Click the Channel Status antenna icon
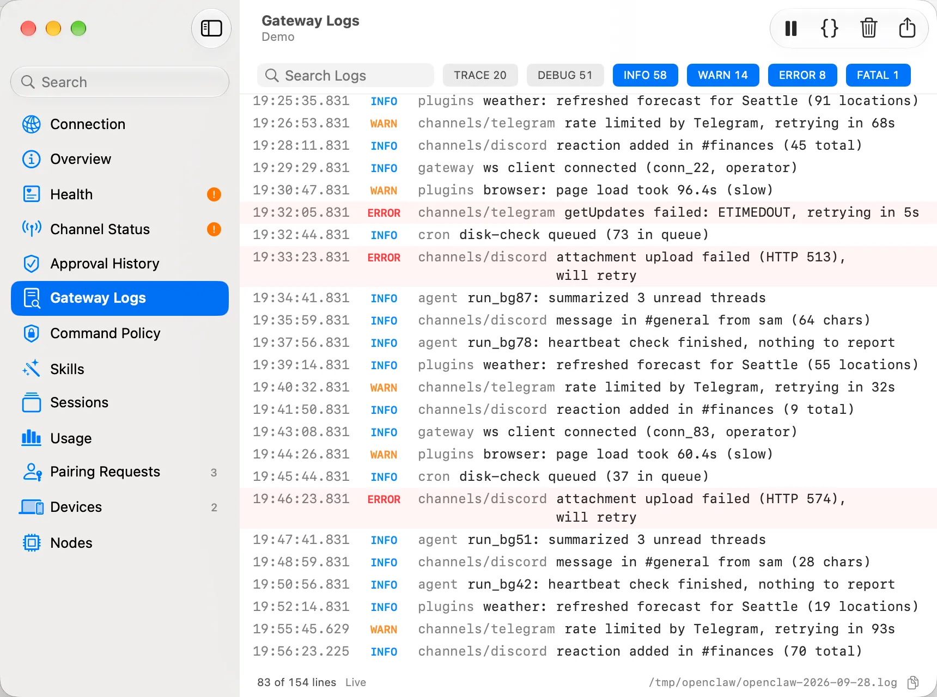This screenshot has height=697, width=937. coord(32,229)
